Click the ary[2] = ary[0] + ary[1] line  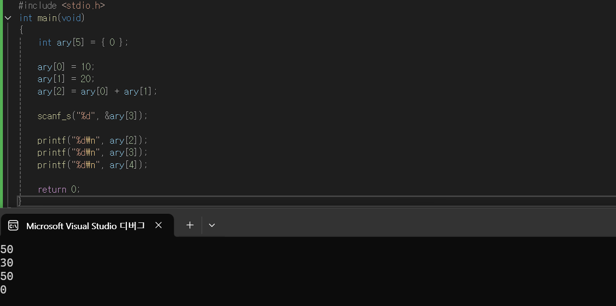coord(98,91)
